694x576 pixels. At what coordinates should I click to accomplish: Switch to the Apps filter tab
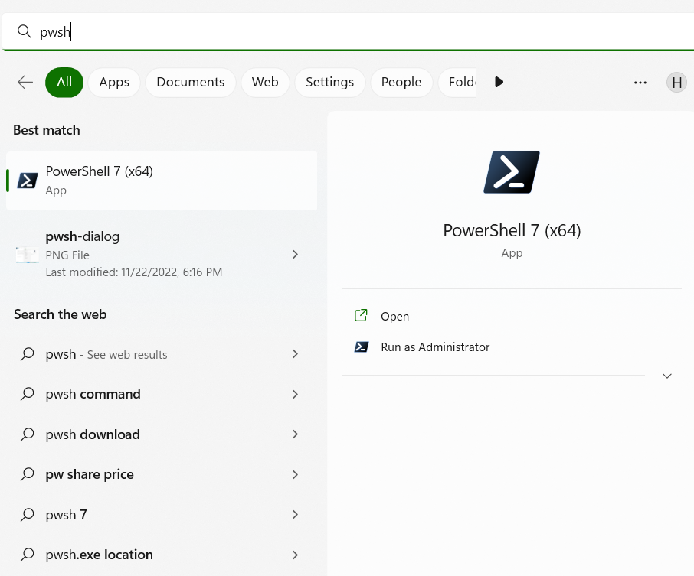[x=114, y=82]
